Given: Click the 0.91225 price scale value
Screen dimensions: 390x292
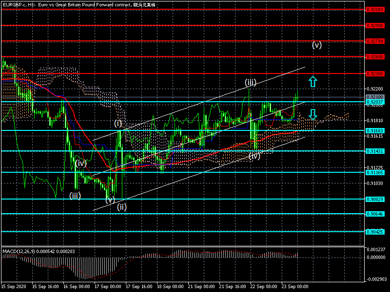Looking at the screenshot, I should [x=375, y=167].
